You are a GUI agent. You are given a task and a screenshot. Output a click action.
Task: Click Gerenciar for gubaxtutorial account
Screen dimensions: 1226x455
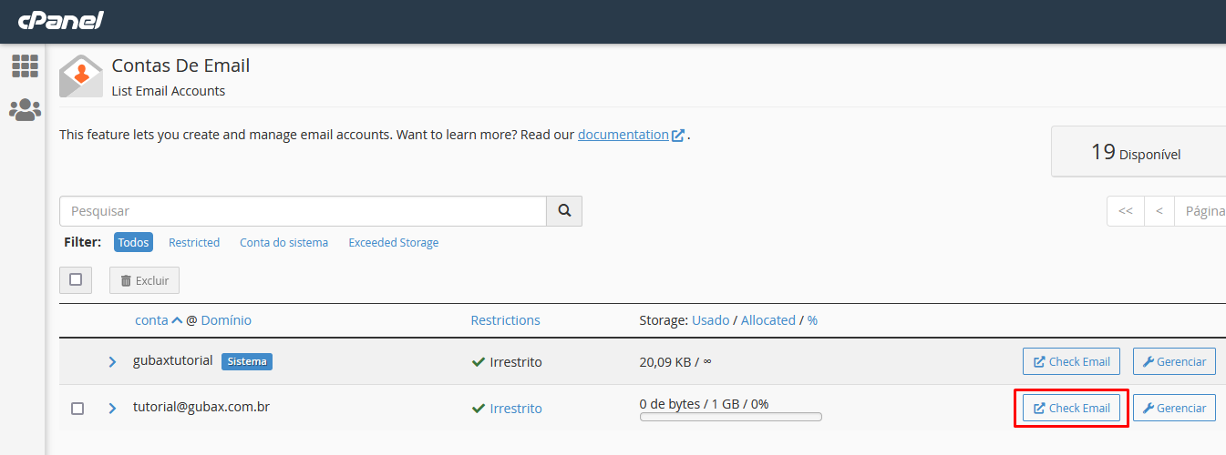coord(1174,361)
